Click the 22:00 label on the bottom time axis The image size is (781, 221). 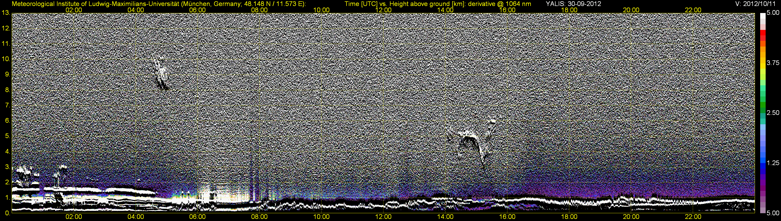[693, 217]
